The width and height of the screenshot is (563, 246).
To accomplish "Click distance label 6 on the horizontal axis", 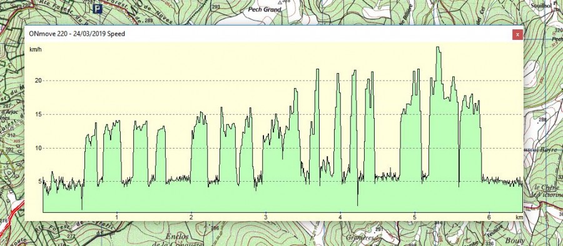I will point(489,217).
